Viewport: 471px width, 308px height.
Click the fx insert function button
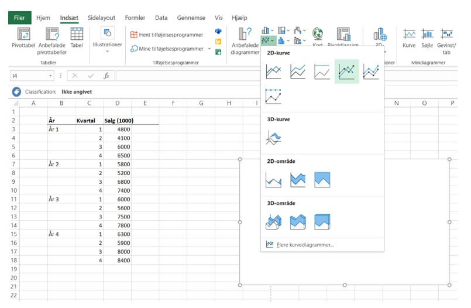[106, 76]
